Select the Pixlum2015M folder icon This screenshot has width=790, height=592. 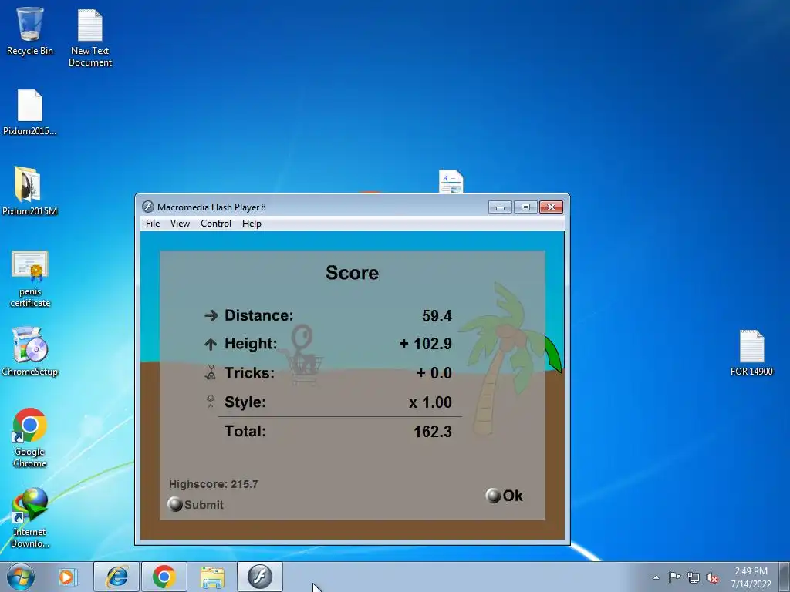point(30,190)
